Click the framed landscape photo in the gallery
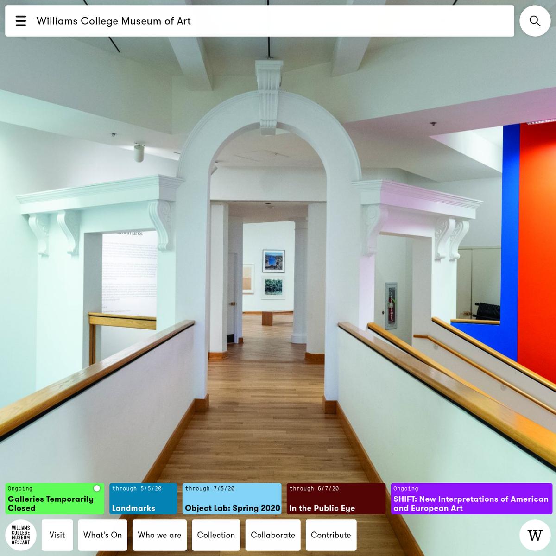The height and width of the screenshot is (556, 556). pyautogui.click(x=273, y=261)
